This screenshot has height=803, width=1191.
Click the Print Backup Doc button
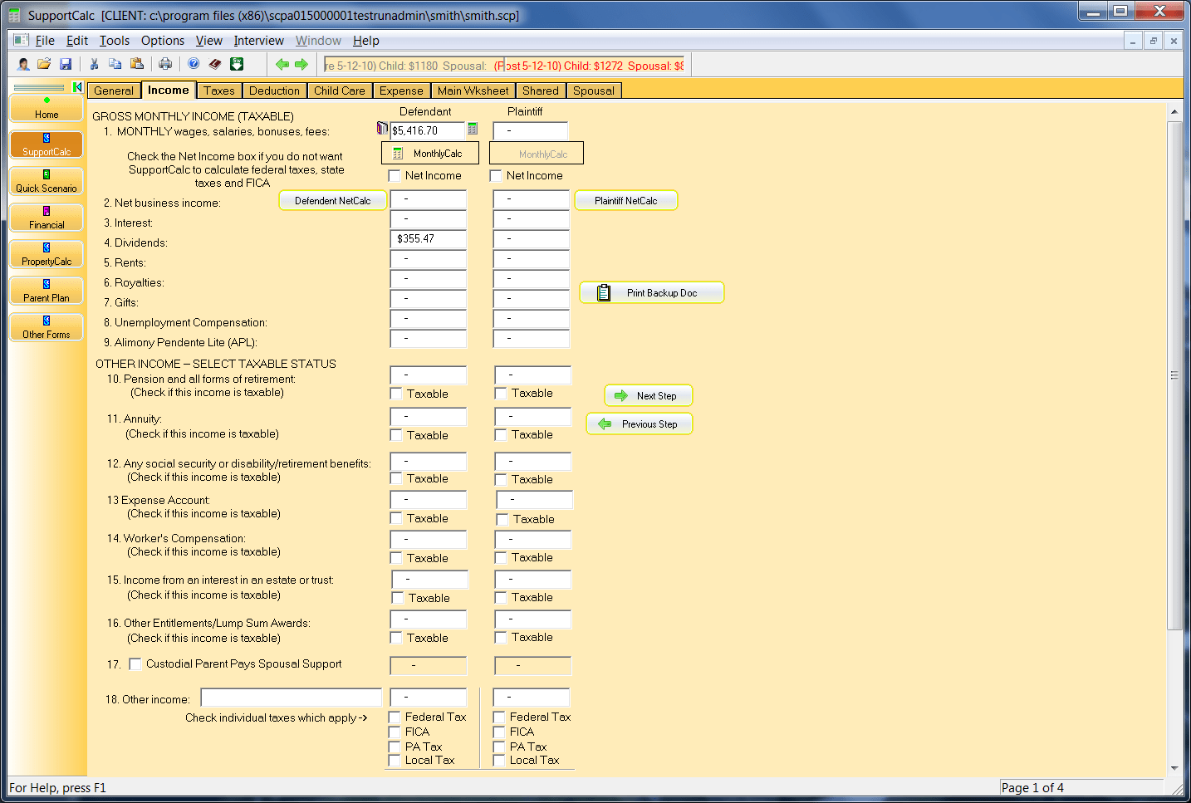(x=652, y=292)
